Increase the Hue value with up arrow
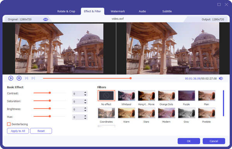The width and height of the screenshot is (232, 149). point(85,116)
